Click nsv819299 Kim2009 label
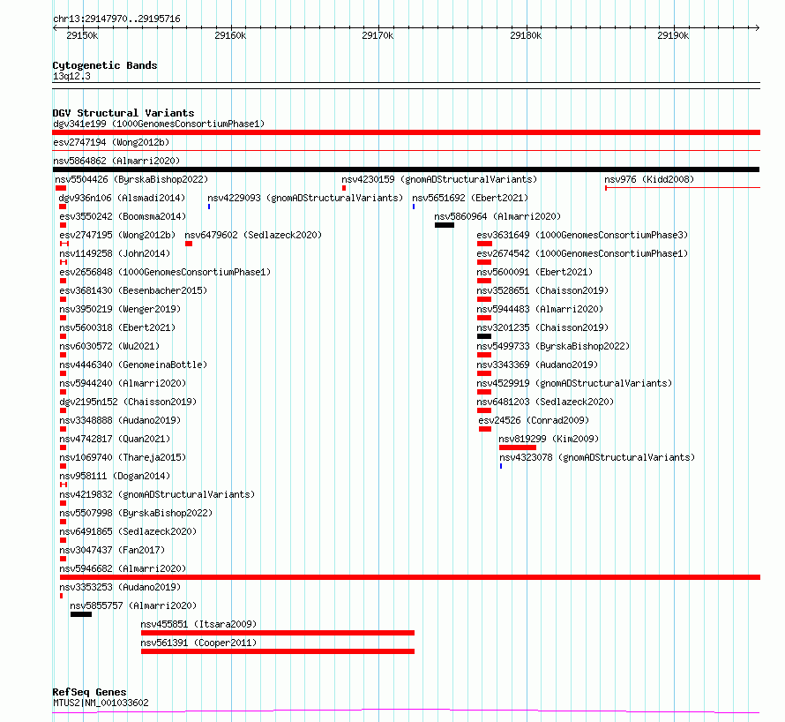 click(549, 439)
